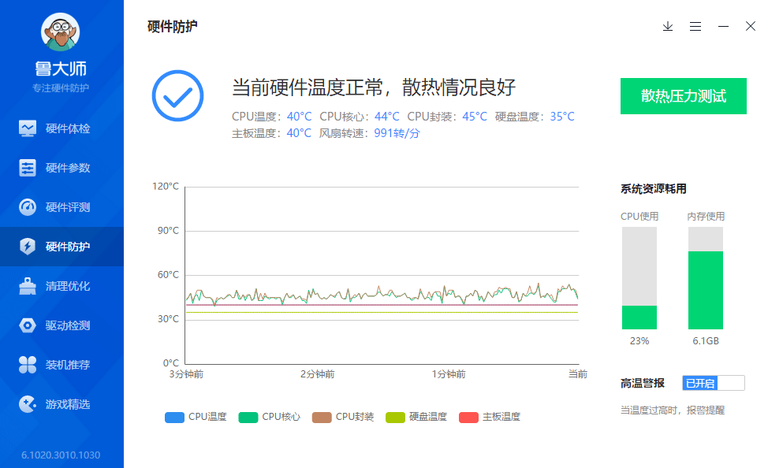
Task: Close the 鲁大师 window
Action: (751, 27)
